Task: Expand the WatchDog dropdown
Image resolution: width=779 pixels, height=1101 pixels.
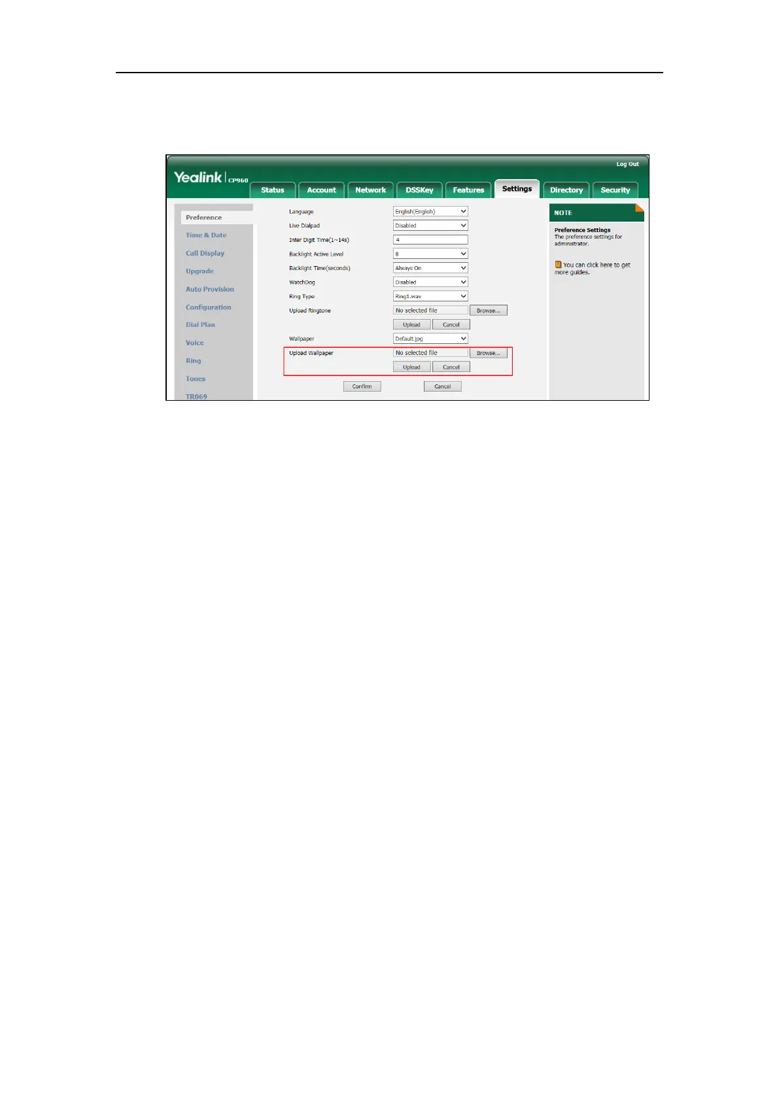Action: pyautogui.click(x=430, y=282)
